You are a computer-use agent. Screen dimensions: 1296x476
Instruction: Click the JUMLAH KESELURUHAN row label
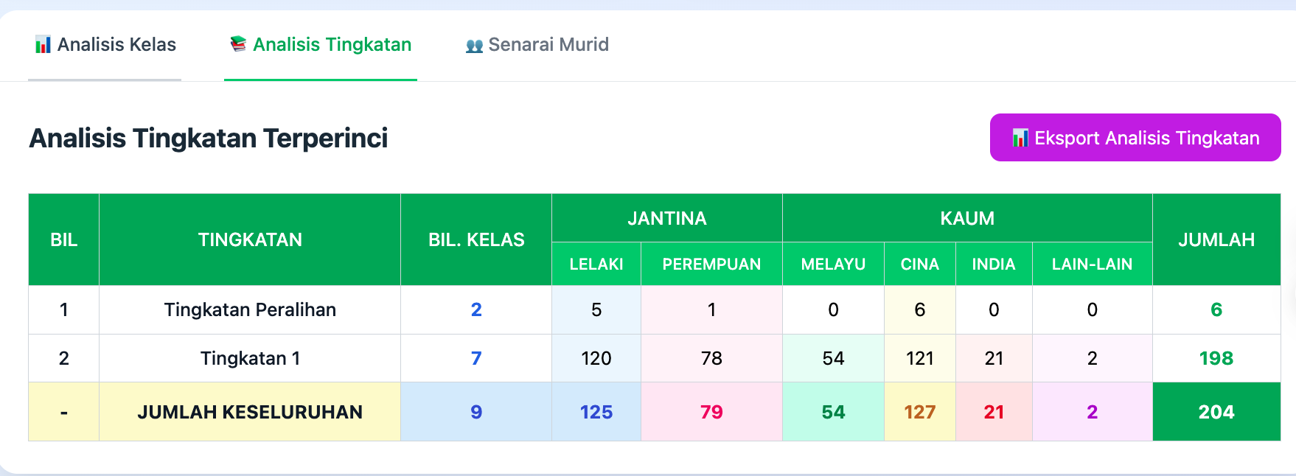pos(250,412)
